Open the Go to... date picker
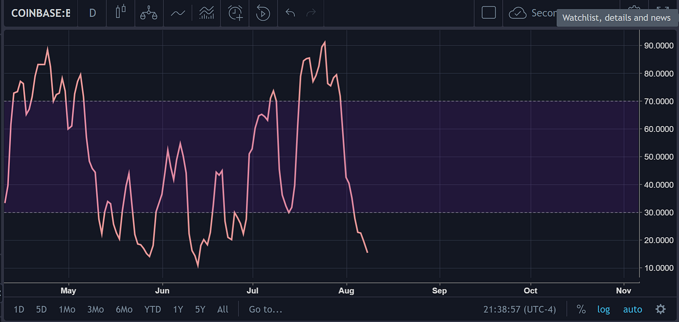Viewport: 679px width, 322px height. 266,310
